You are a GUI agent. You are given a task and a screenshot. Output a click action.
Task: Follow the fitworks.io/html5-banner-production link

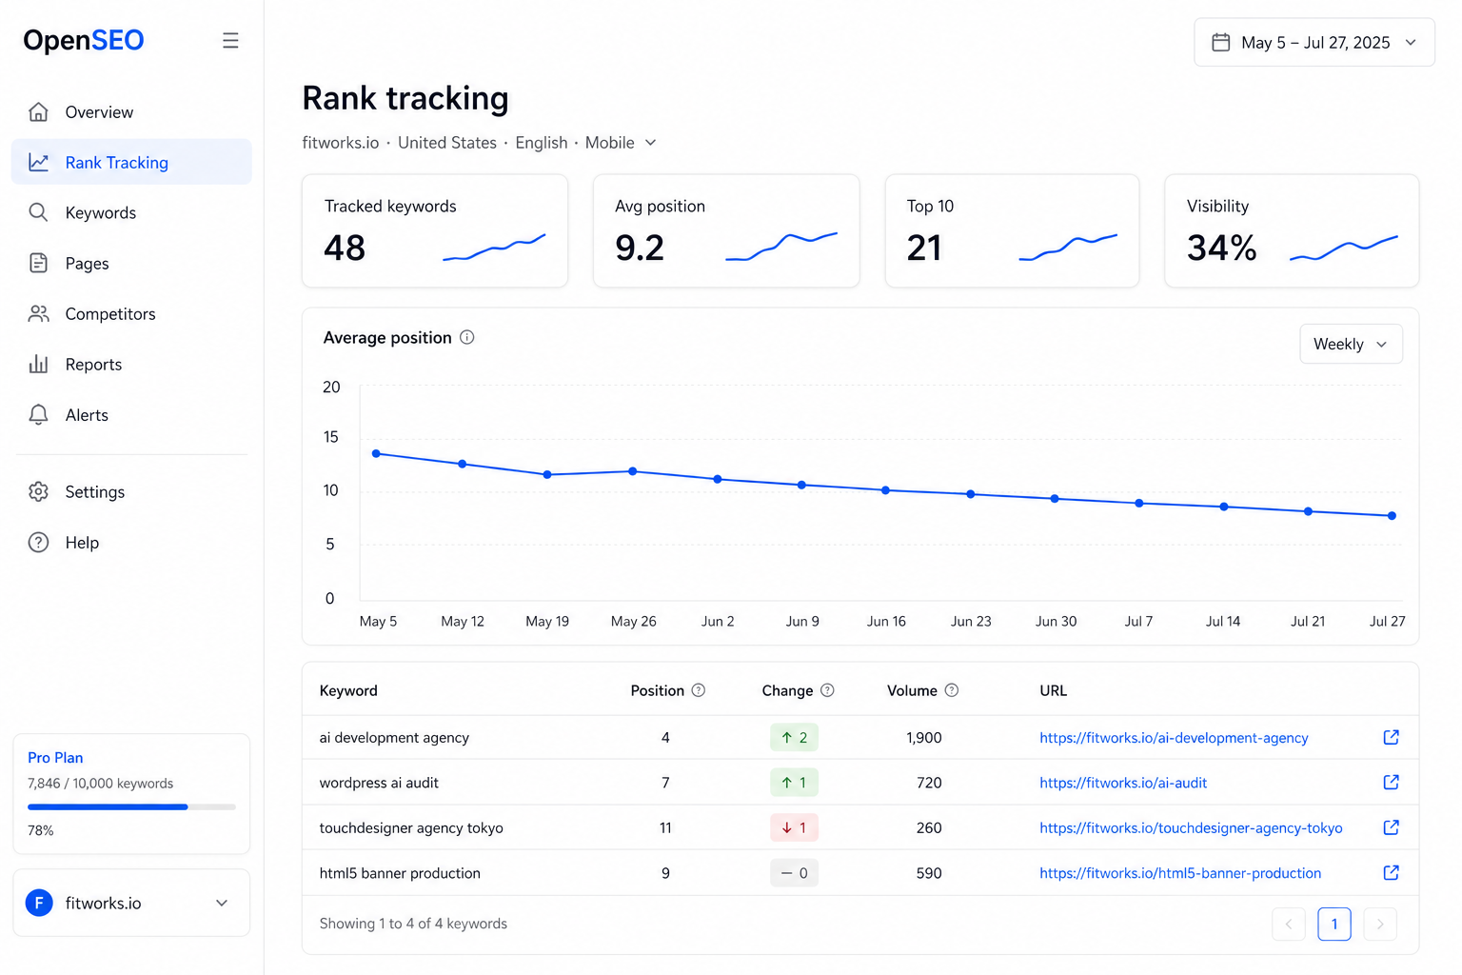1180,873
